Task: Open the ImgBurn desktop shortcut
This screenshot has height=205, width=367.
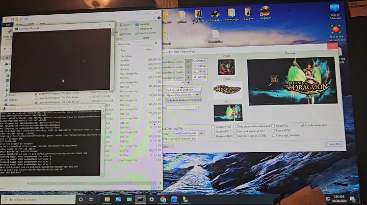Action: point(266,13)
